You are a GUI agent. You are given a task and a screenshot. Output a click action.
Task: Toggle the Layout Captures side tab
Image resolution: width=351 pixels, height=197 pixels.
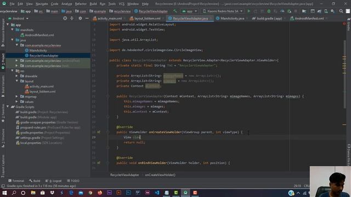tap(3, 166)
